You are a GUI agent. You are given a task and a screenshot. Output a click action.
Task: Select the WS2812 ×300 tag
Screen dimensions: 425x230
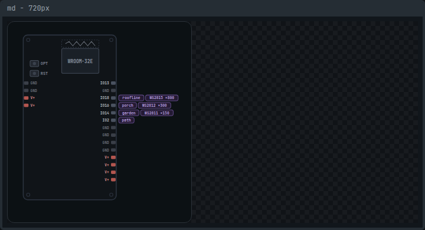pyautogui.click(x=155, y=106)
